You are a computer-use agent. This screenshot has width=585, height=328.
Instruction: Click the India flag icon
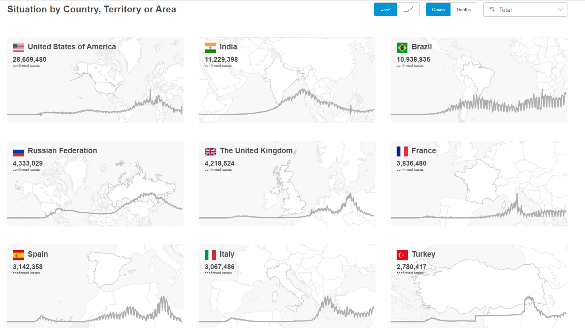point(210,47)
